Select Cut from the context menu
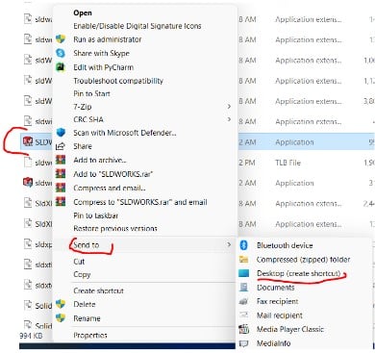375x353 pixels. (x=79, y=262)
